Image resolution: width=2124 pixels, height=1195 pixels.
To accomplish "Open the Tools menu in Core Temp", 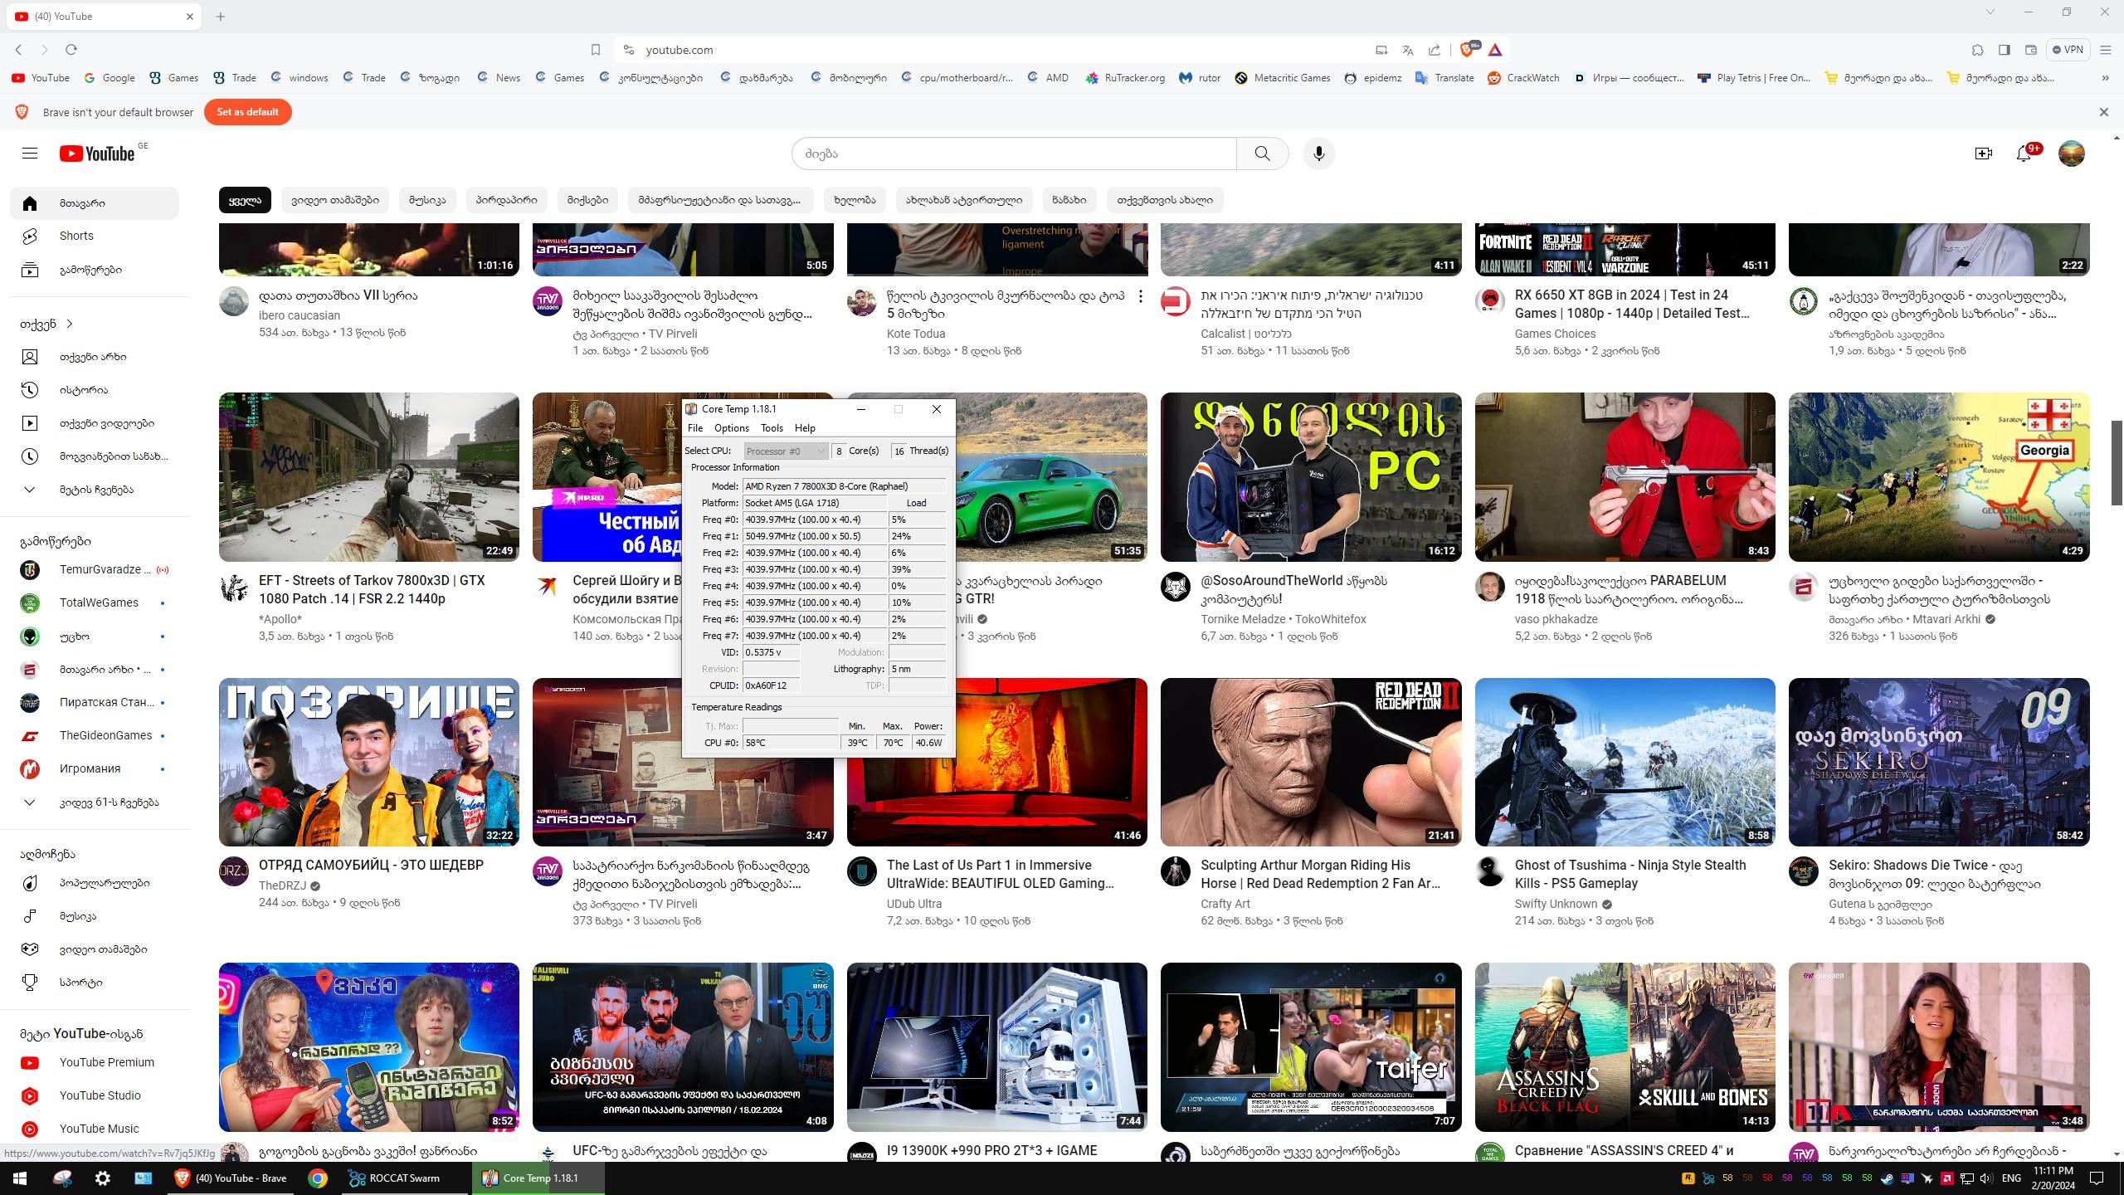I will [x=772, y=428].
